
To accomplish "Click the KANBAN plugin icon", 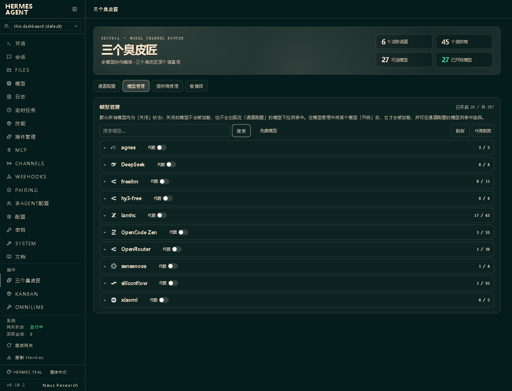I will coord(9,294).
